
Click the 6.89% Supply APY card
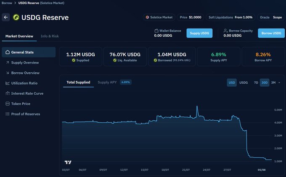tap(219, 57)
